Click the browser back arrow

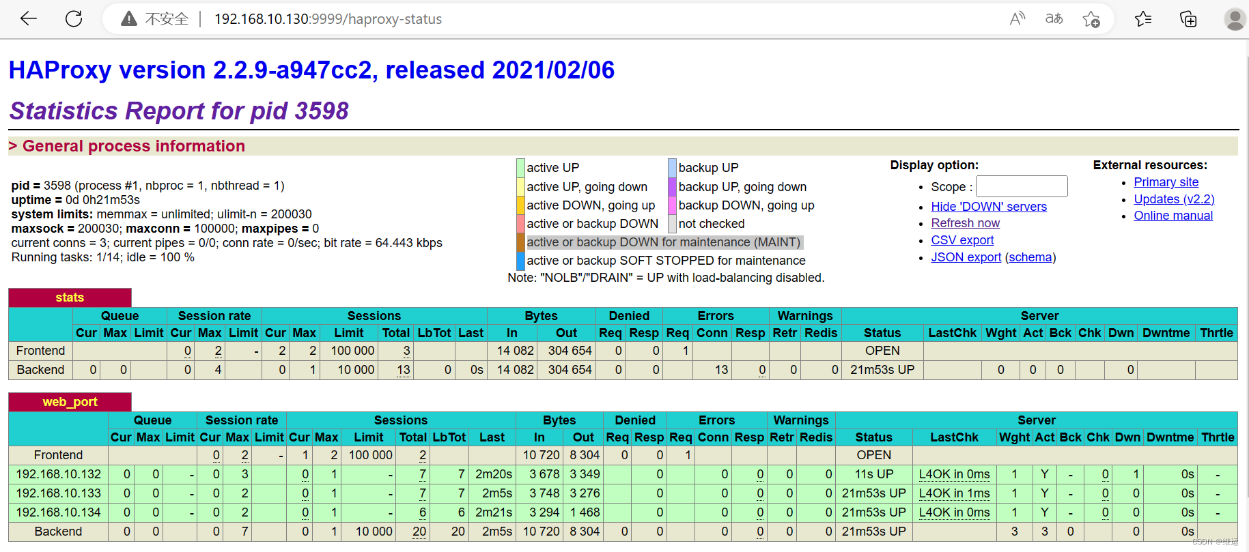(x=29, y=18)
